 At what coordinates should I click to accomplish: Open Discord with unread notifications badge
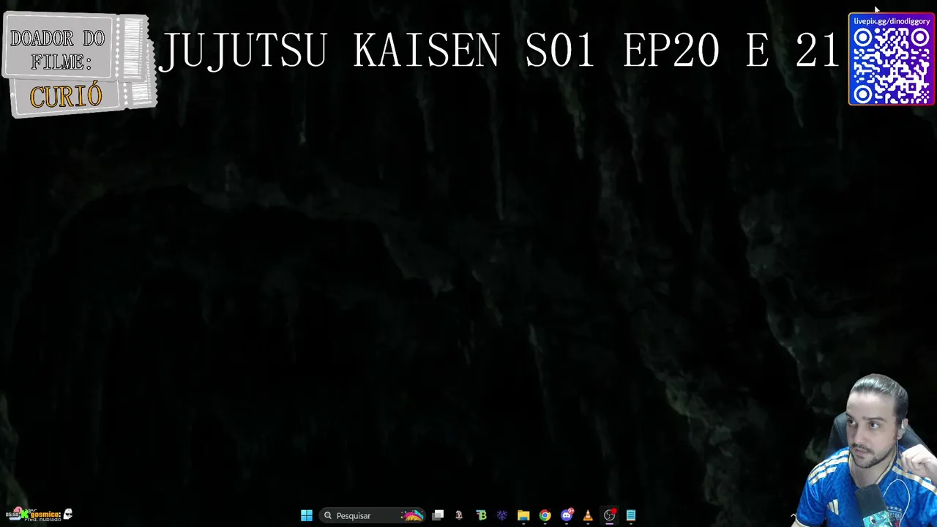click(x=567, y=516)
